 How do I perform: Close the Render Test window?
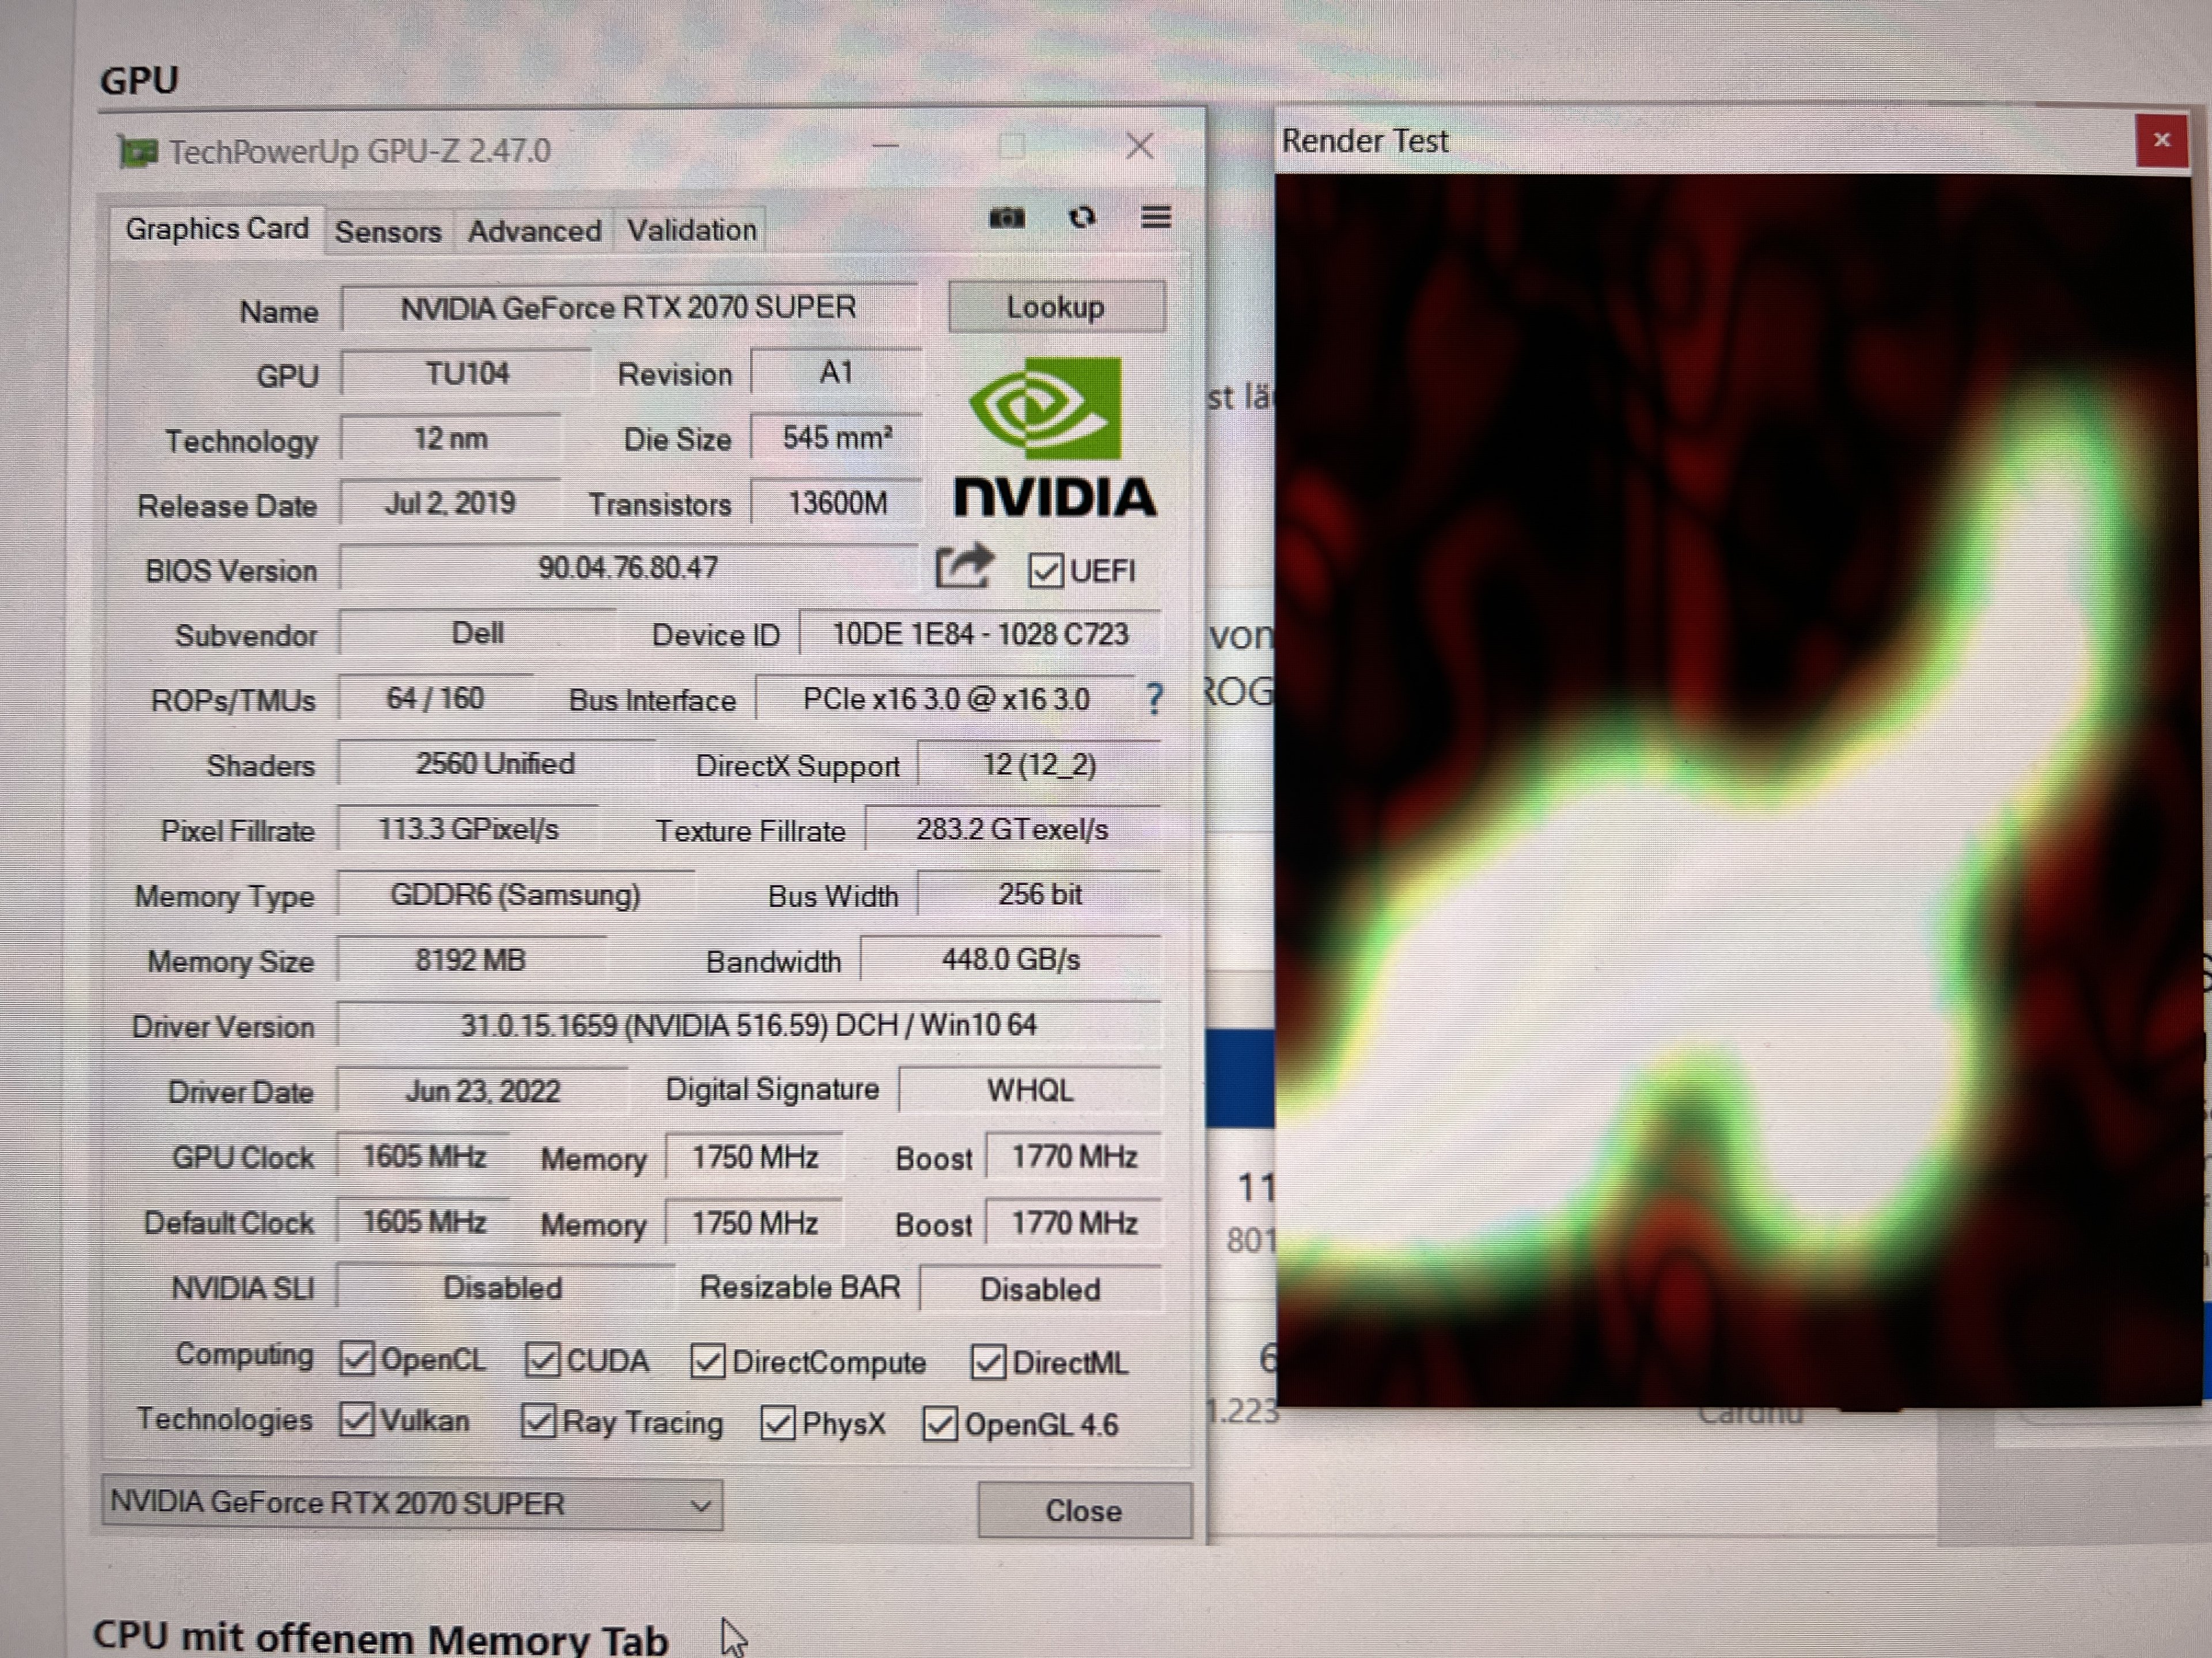[x=2161, y=141]
